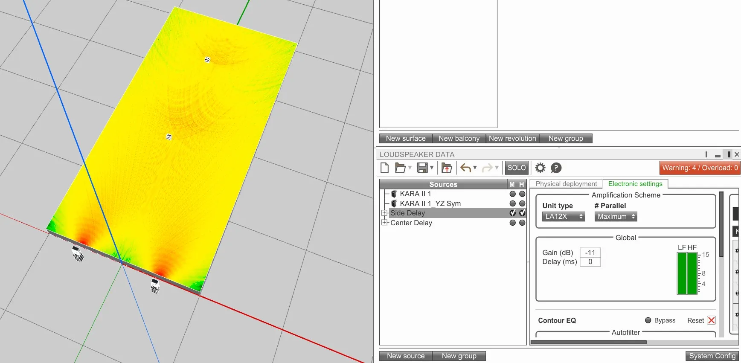This screenshot has width=741, height=363.
Task: Open the help question mark icon
Action: (556, 168)
